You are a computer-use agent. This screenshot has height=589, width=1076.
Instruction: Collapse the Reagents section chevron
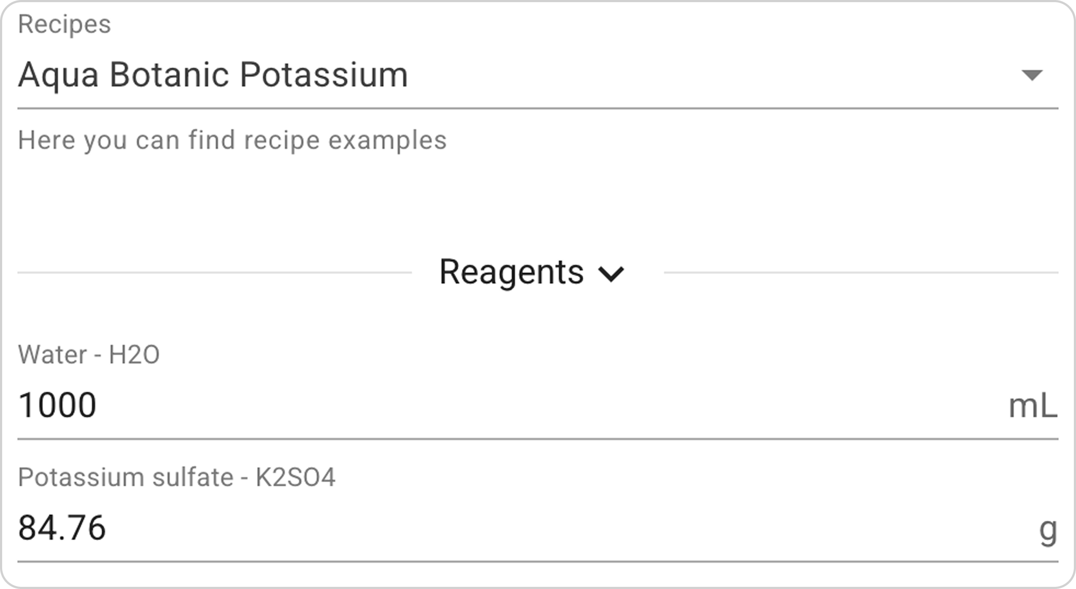(611, 274)
